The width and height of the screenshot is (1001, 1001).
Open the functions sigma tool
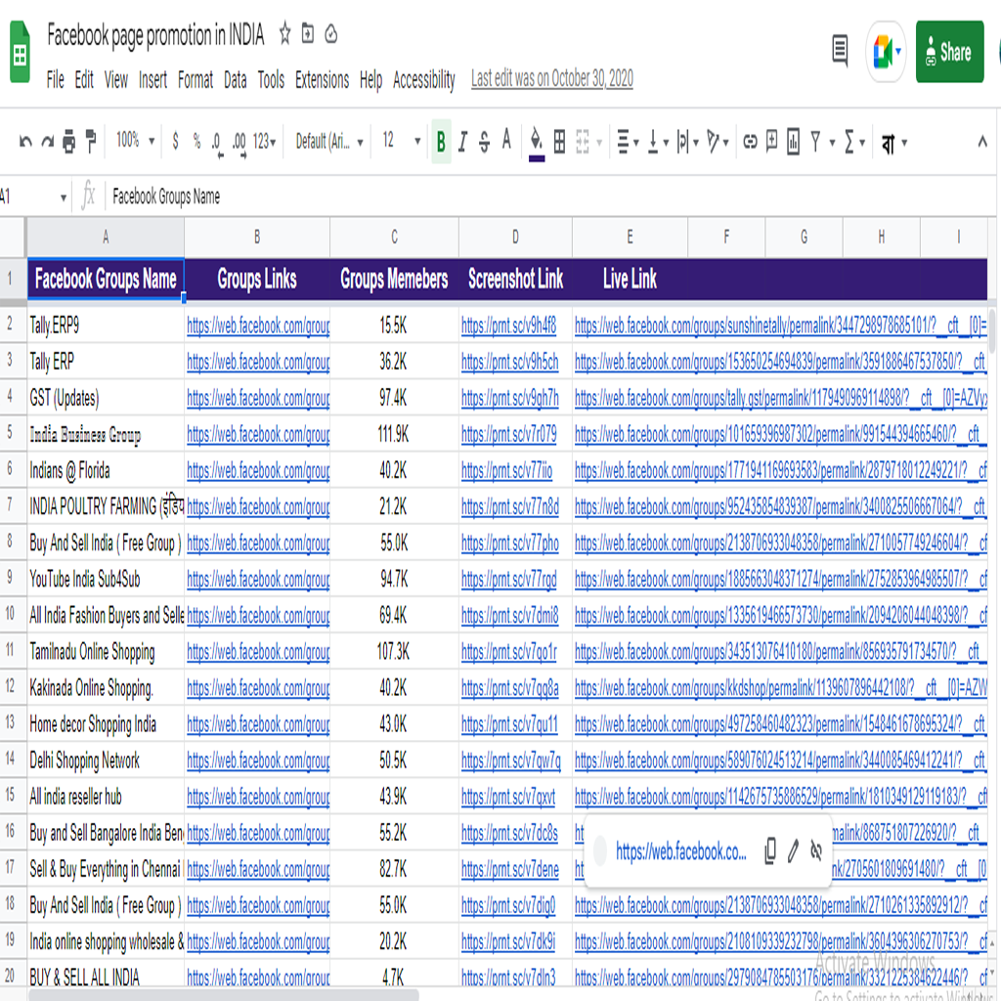(849, 142)
